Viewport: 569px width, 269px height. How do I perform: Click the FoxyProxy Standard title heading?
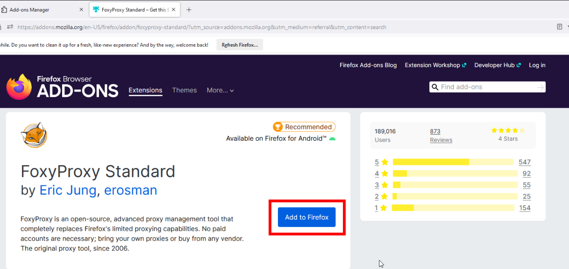(98, 172)
